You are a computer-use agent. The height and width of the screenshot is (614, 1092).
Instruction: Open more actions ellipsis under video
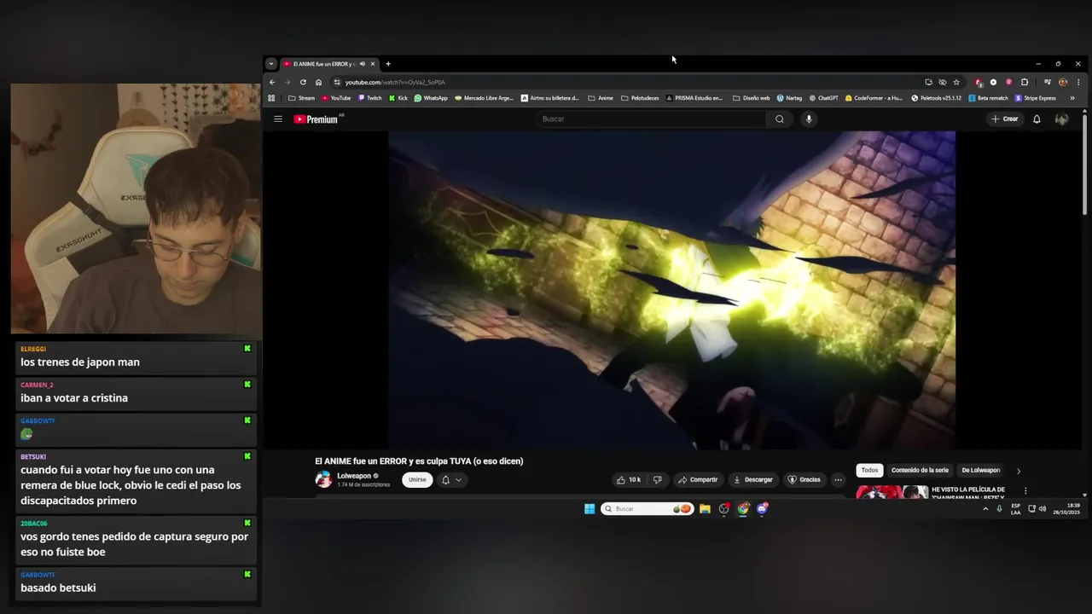click(838, 480)
